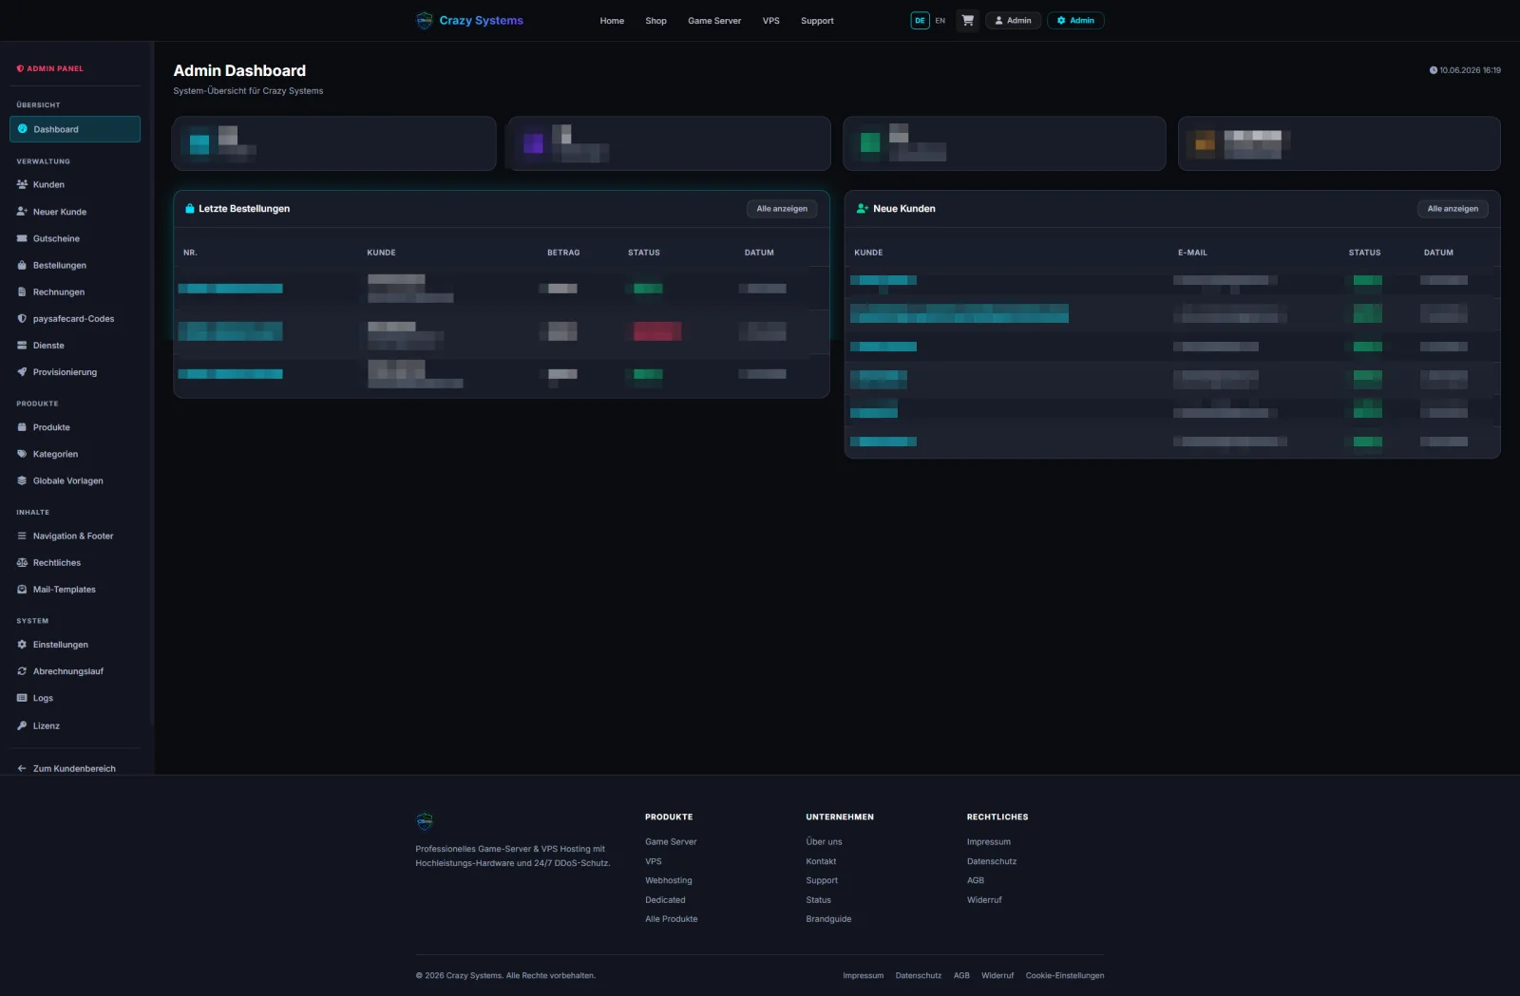The width and height of the screenshot is (1520, 996).
Task: Click the Globale Vorlagen layers icon
Action: tap(22, 480)
